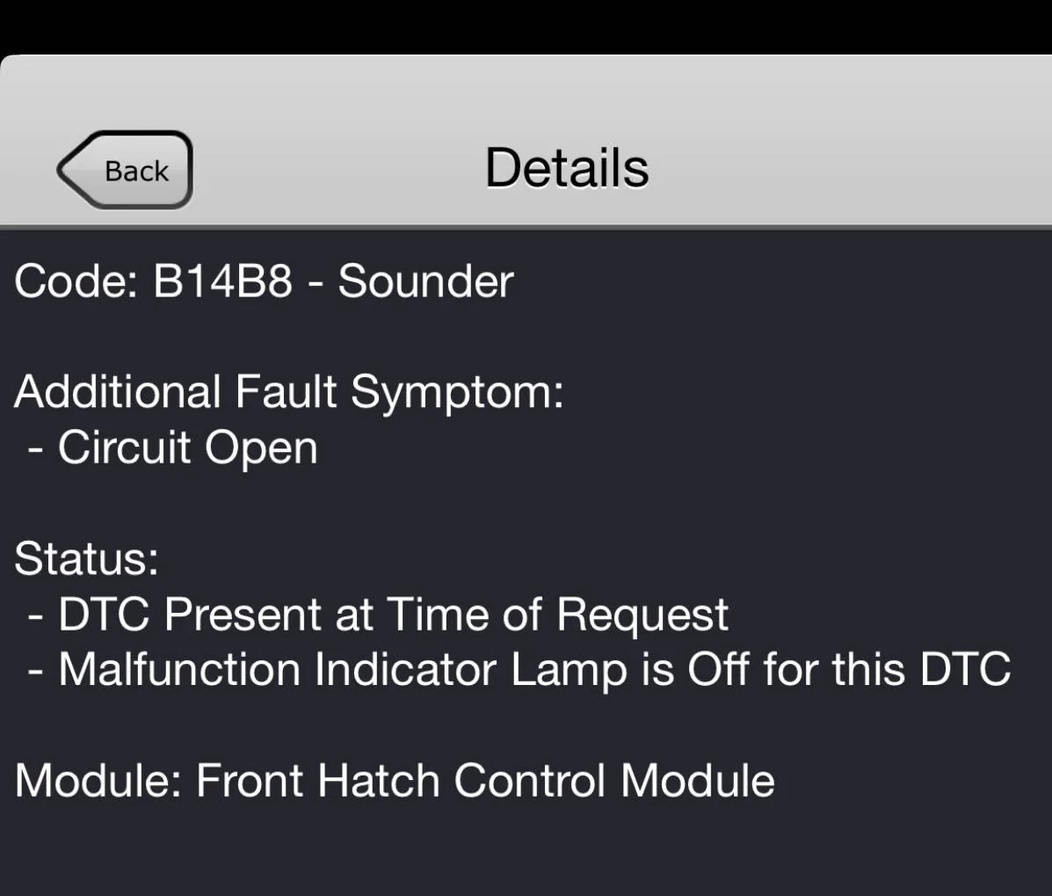This screenshot has width=1052, height=896.
Task: Click the "Status:" heading
Action: pyautogui.click(x=86, y=558)
